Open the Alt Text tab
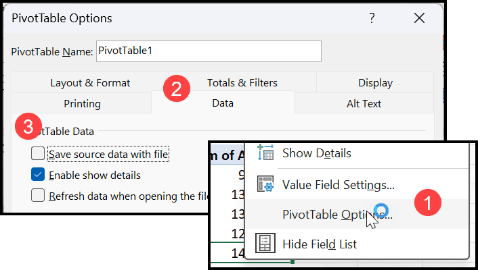 364,104
